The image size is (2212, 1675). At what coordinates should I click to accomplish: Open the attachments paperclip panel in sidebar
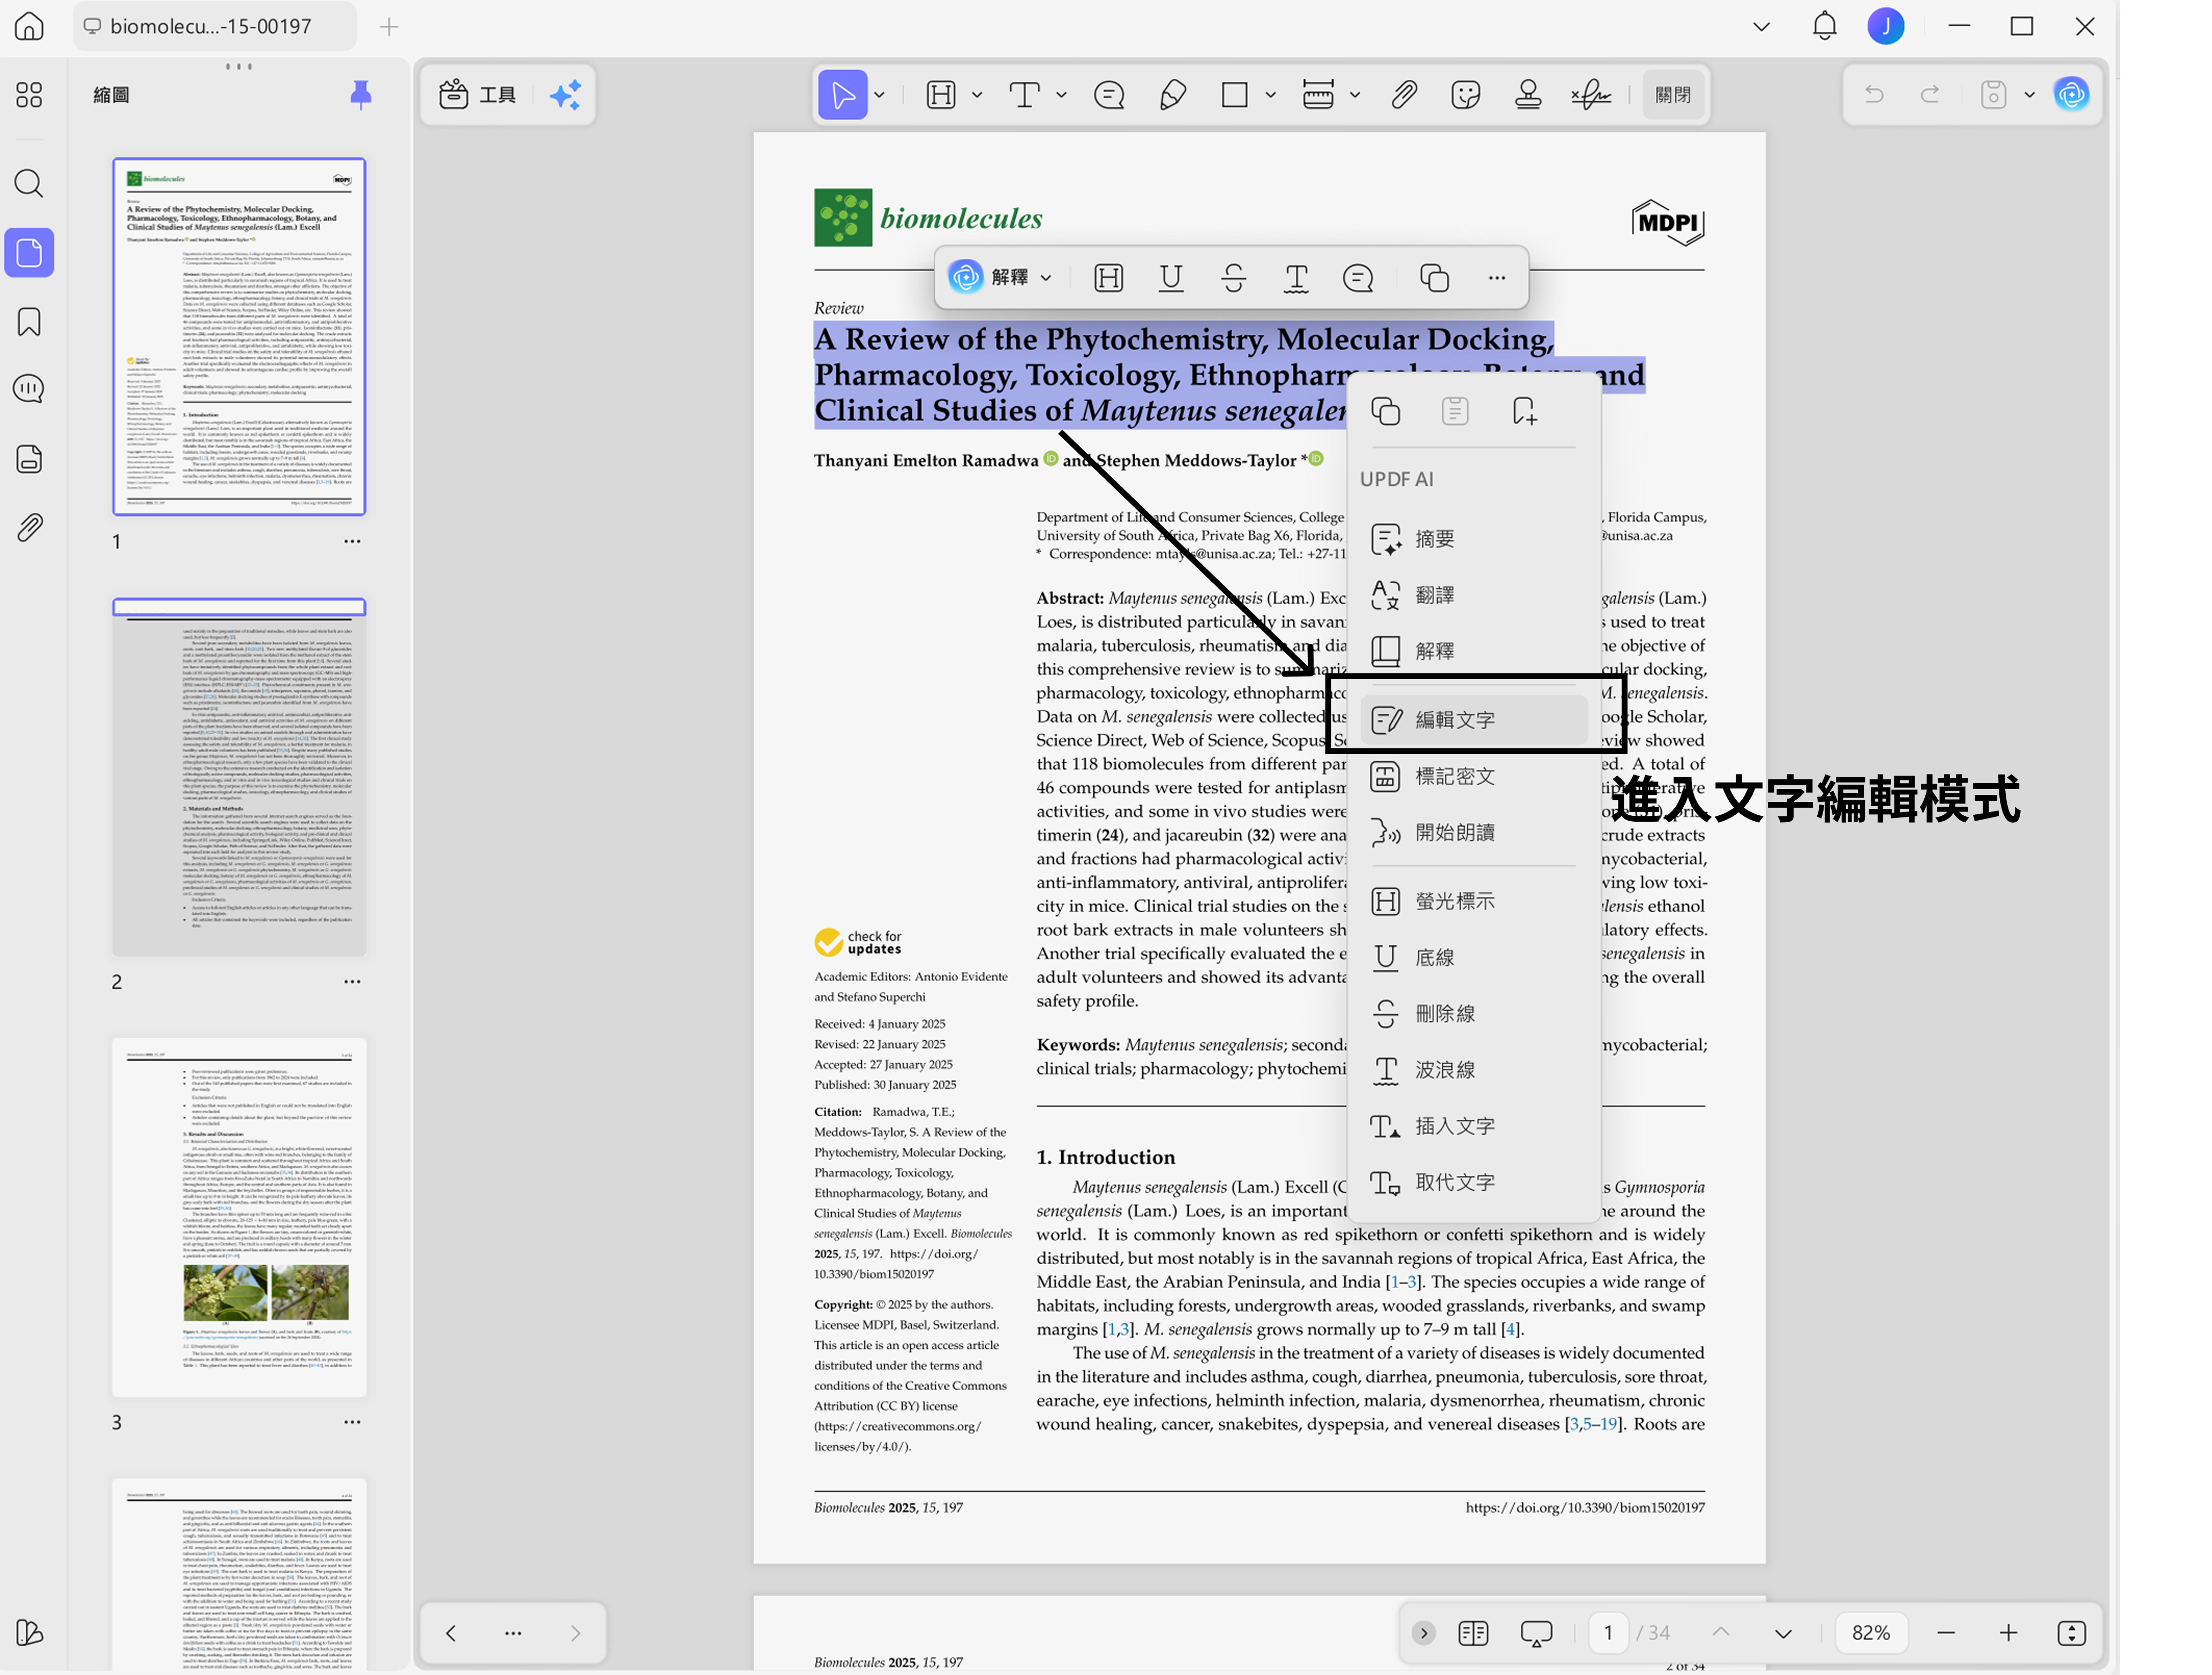(x=29, y=527)
